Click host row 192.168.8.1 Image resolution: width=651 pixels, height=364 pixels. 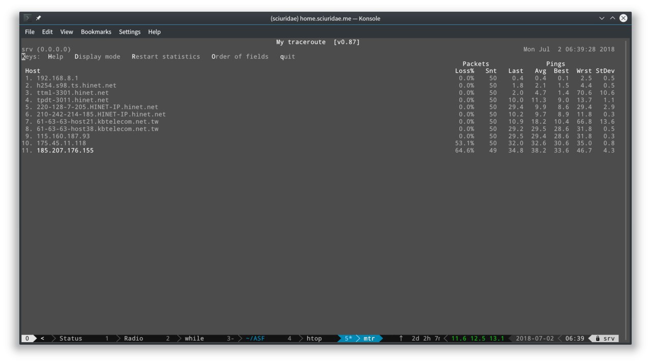[57, 78]
